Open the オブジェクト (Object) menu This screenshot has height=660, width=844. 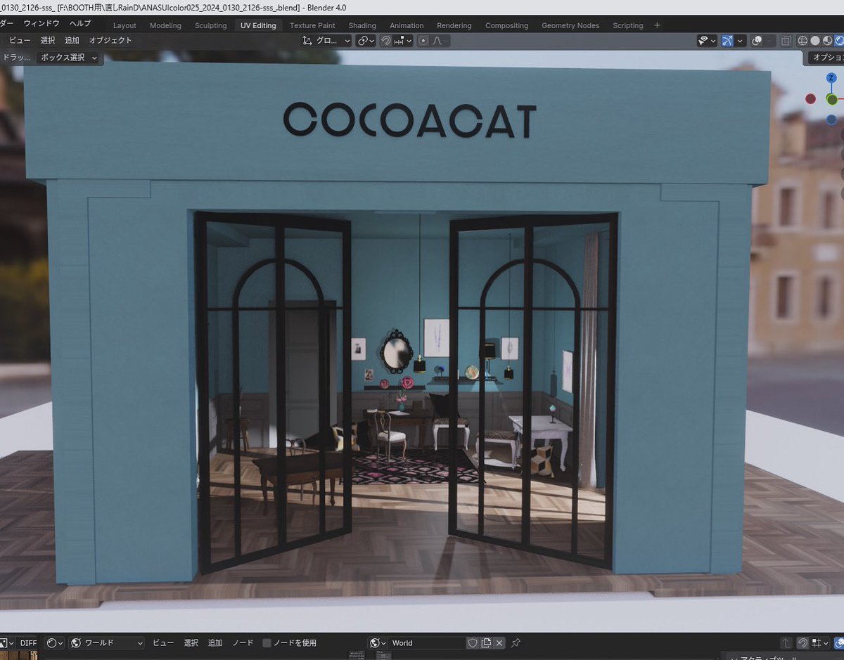[x=110, y=41]
